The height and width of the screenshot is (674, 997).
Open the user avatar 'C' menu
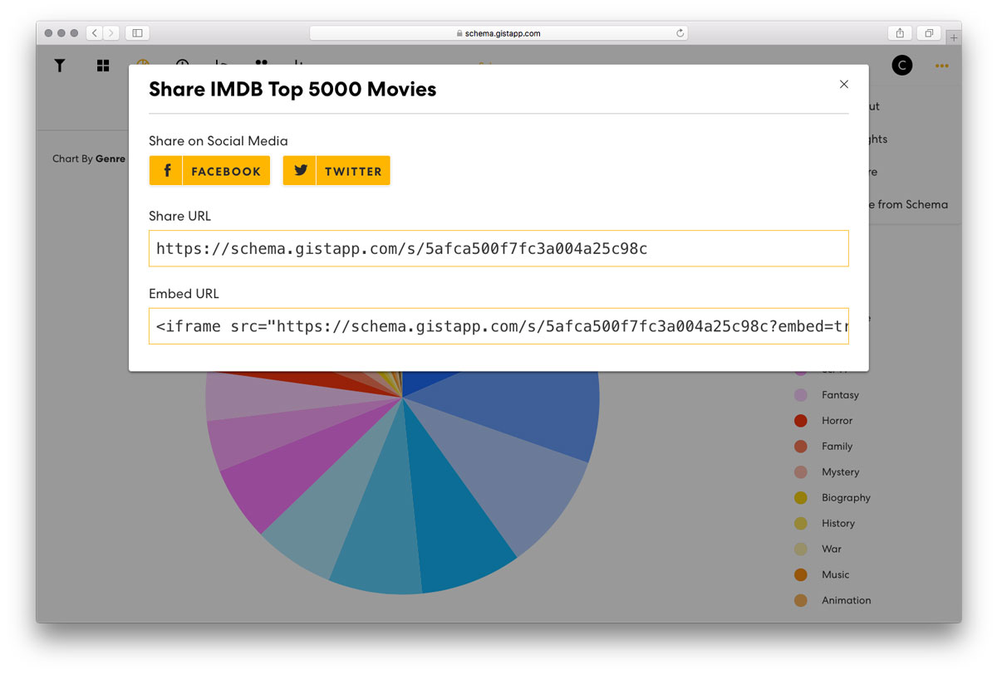pyautogui.click(x=902, y=66)
